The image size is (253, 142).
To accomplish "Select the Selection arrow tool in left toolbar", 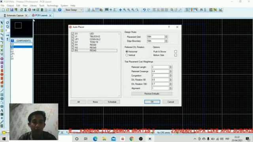I will 2,23.
